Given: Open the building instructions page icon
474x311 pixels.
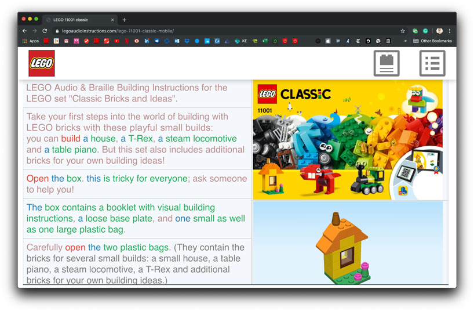Looking at the screenshot, I should (x=387, y=63).
